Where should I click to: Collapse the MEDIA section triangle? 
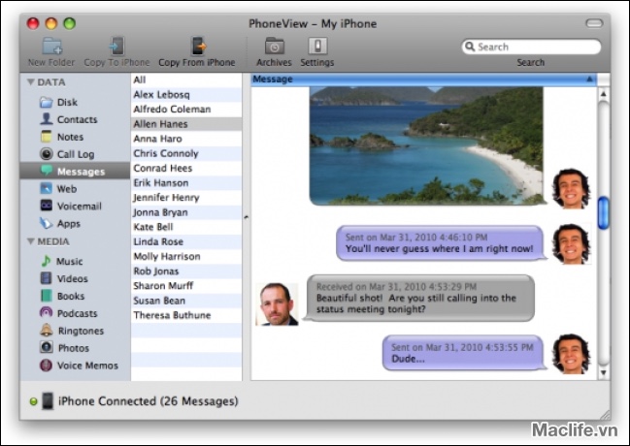pos(30,241)
